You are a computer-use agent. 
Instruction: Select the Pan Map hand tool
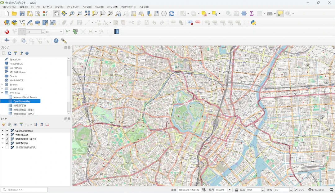pos(56,13)
